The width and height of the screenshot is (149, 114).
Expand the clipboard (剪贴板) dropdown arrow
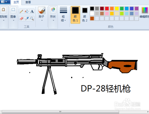coord(4,20)
